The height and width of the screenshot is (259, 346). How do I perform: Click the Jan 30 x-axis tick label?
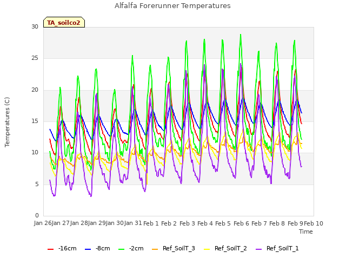tap(115, 223)
